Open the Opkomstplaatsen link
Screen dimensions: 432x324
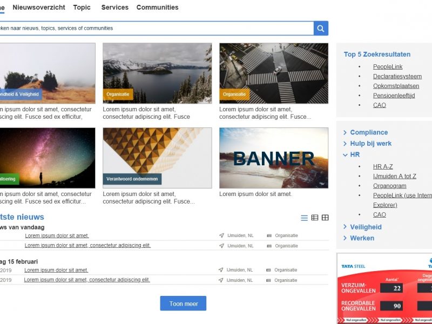(x=396, y=86)
